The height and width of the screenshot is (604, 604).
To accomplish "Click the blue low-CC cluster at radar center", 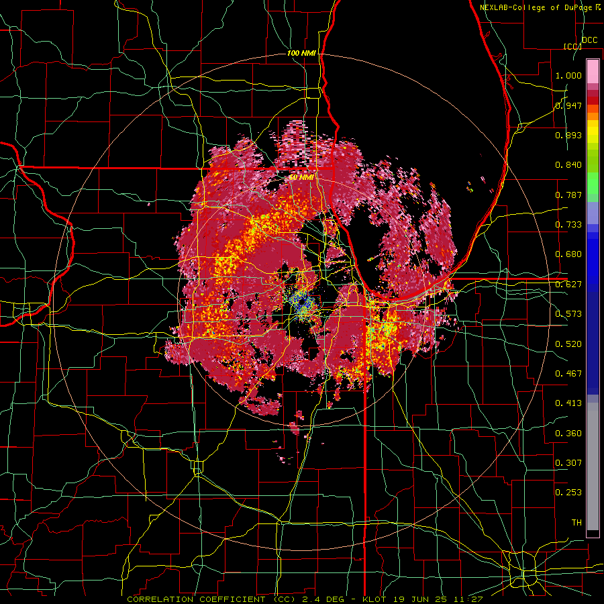I will 302,301.
